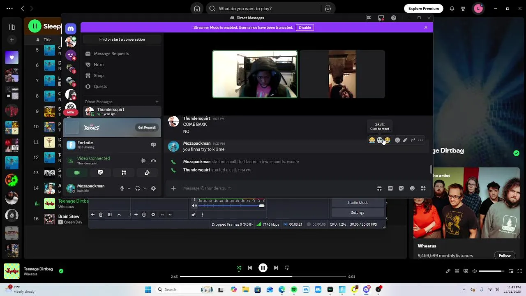React with the laughing tears emoji

click(x=387, y=140)
